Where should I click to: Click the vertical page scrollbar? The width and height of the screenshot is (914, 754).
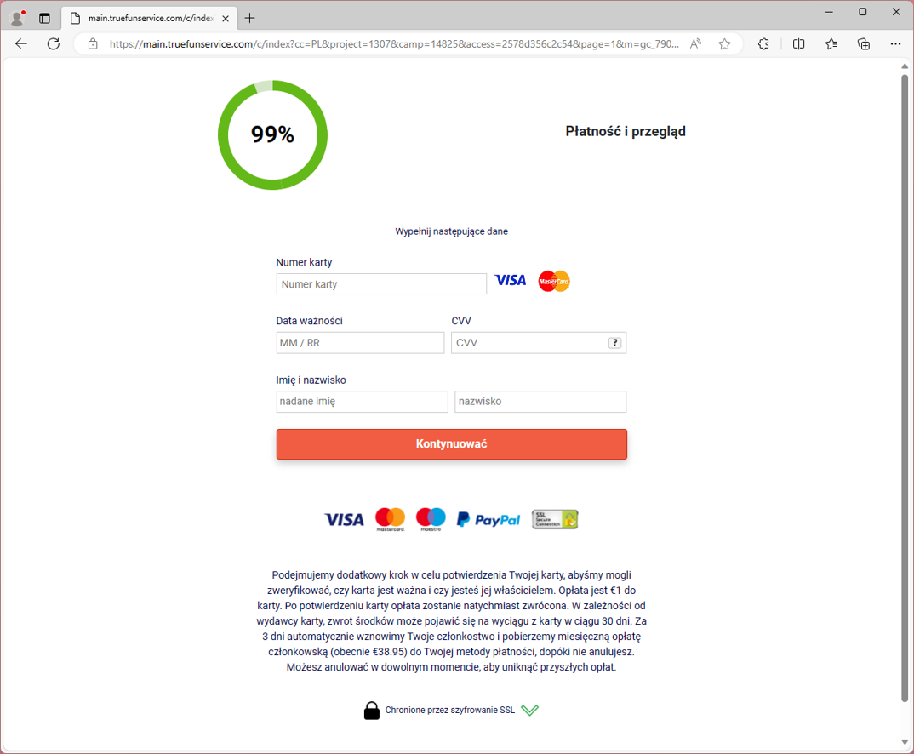pos(905,383)
